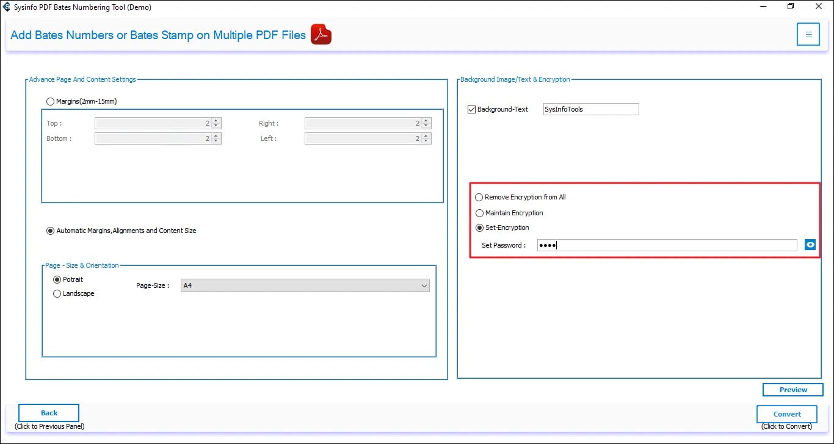Select the Set-Encryption option

click(479, 227)
